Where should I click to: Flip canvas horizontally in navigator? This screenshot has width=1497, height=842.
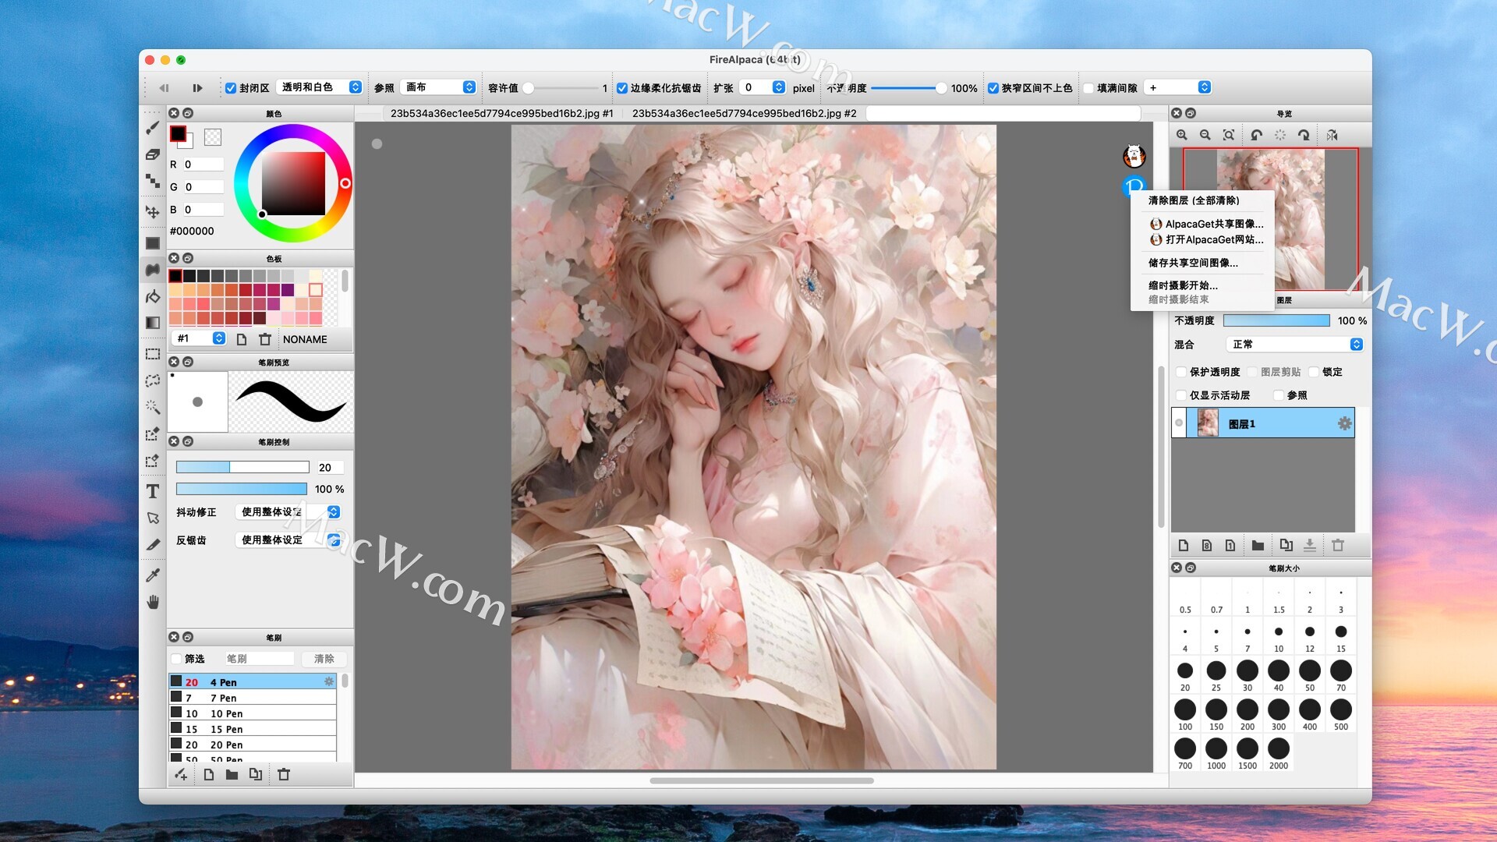[x=1332, y=135]
